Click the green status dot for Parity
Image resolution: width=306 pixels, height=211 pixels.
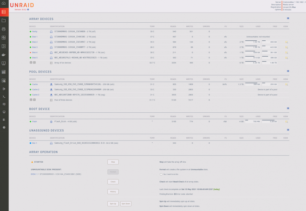pyautogui.click(x=30, y=32)
